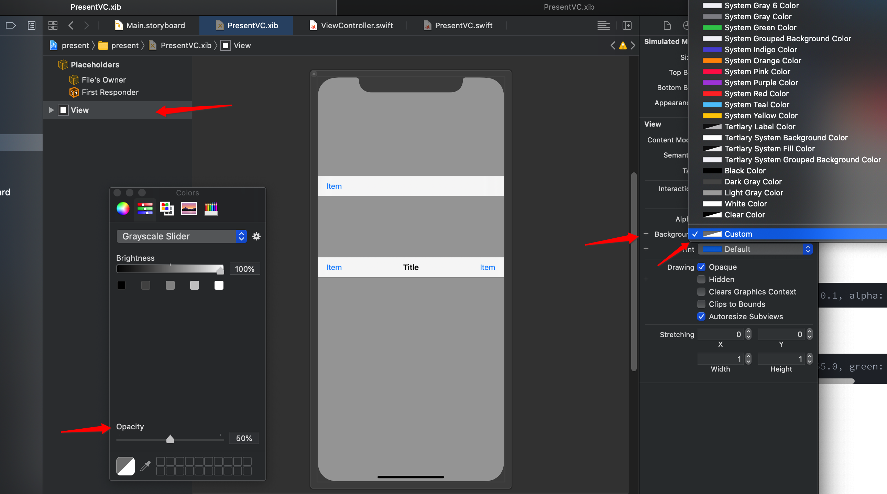Click the navigation bar right Item
This screenshot has height=494, width=887.
point(488,267)
